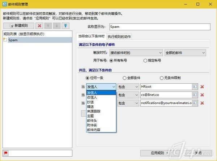Open the 接收邮件时的 trigger time dropdown
The width and height of the screenshot is (217, 161).
click(136, 53)
